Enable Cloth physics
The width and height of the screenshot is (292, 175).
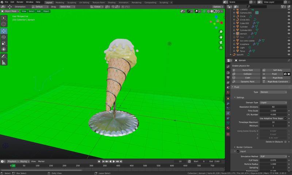[x=246, y=78]
